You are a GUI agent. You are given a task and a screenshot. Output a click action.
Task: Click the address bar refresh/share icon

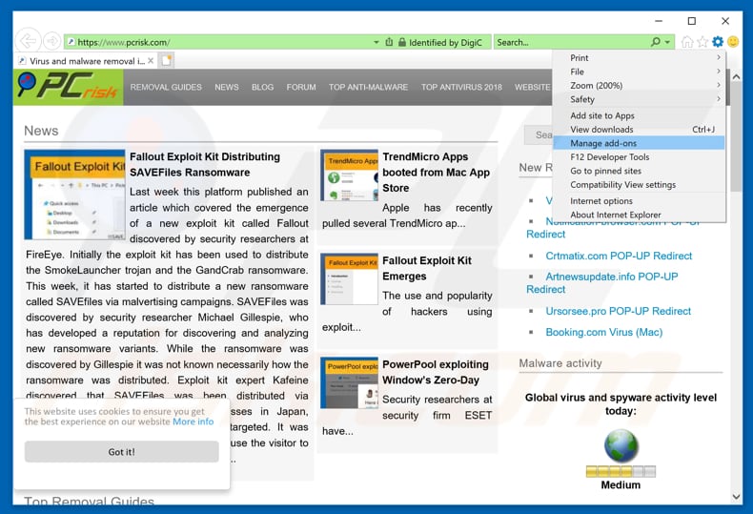(x=389, y=42)
